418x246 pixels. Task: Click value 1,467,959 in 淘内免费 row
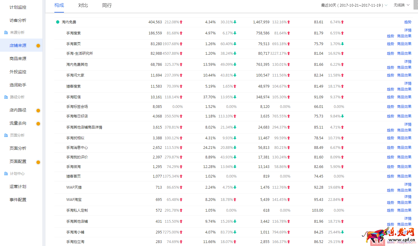coord(261,22)
